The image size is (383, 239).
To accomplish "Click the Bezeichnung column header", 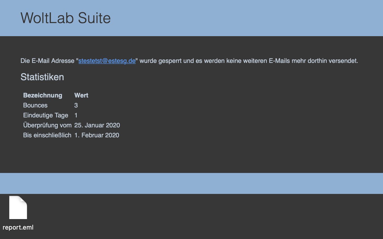I will [43, 95].
